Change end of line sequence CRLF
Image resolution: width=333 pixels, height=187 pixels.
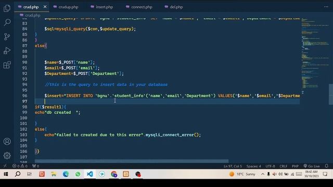pyautogui.click(x=283, y=166)
